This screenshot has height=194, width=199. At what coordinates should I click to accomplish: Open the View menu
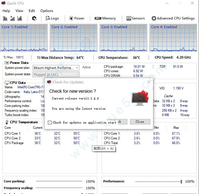(19, 11)
